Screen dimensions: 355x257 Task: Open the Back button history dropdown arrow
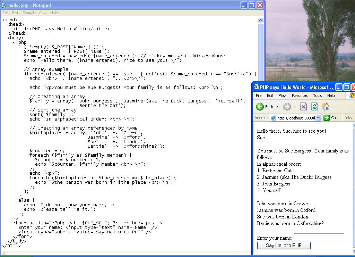277,107
